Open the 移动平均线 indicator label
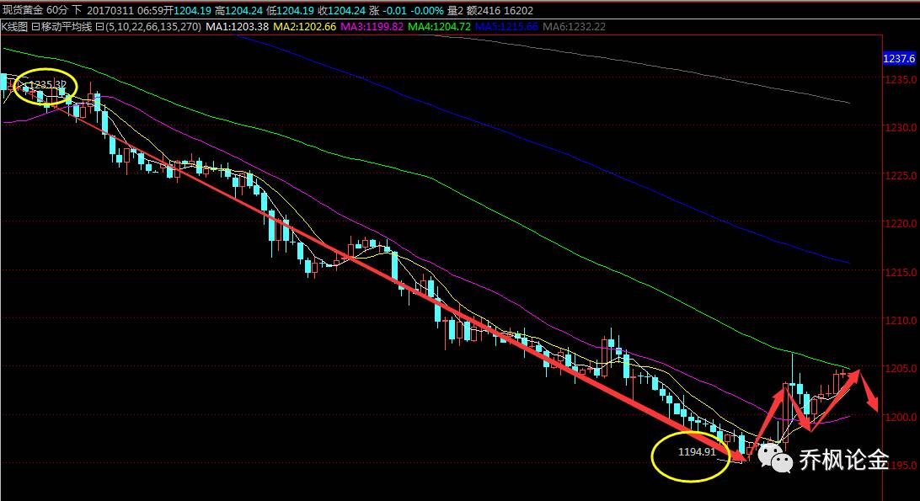 [x=67, y=26]
